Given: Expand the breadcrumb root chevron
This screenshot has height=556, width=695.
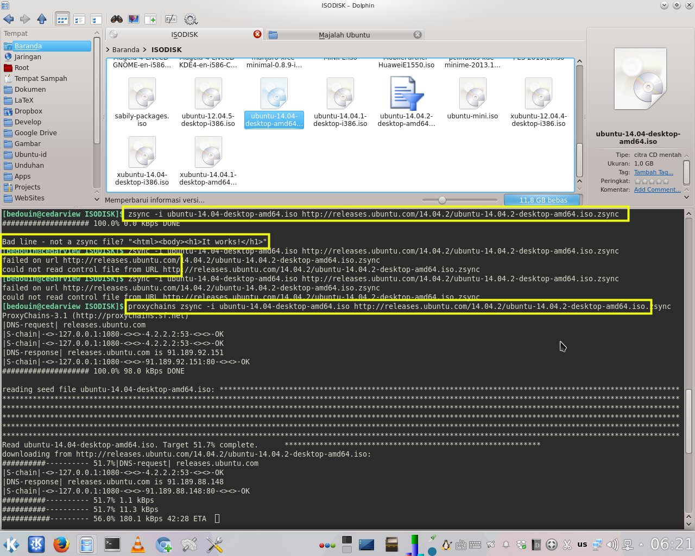Looking at the screenshot, I should pyautogui.click(x=108, y=49).
